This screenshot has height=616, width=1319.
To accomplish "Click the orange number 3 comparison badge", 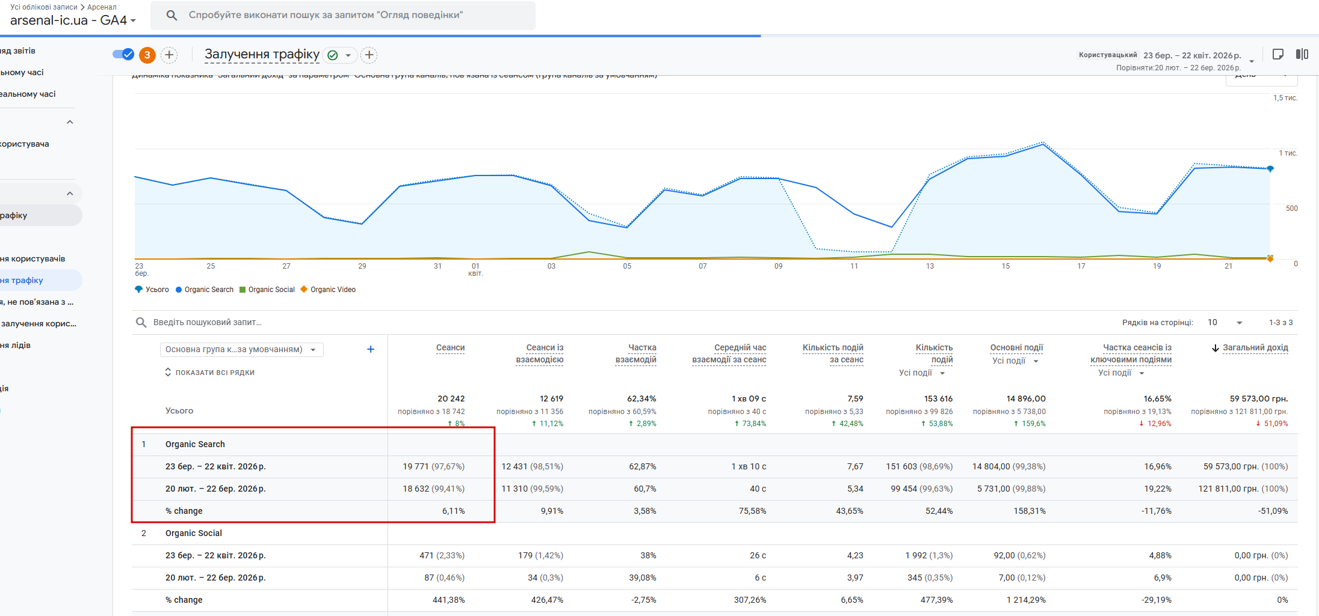I will [x=147, y=55].
